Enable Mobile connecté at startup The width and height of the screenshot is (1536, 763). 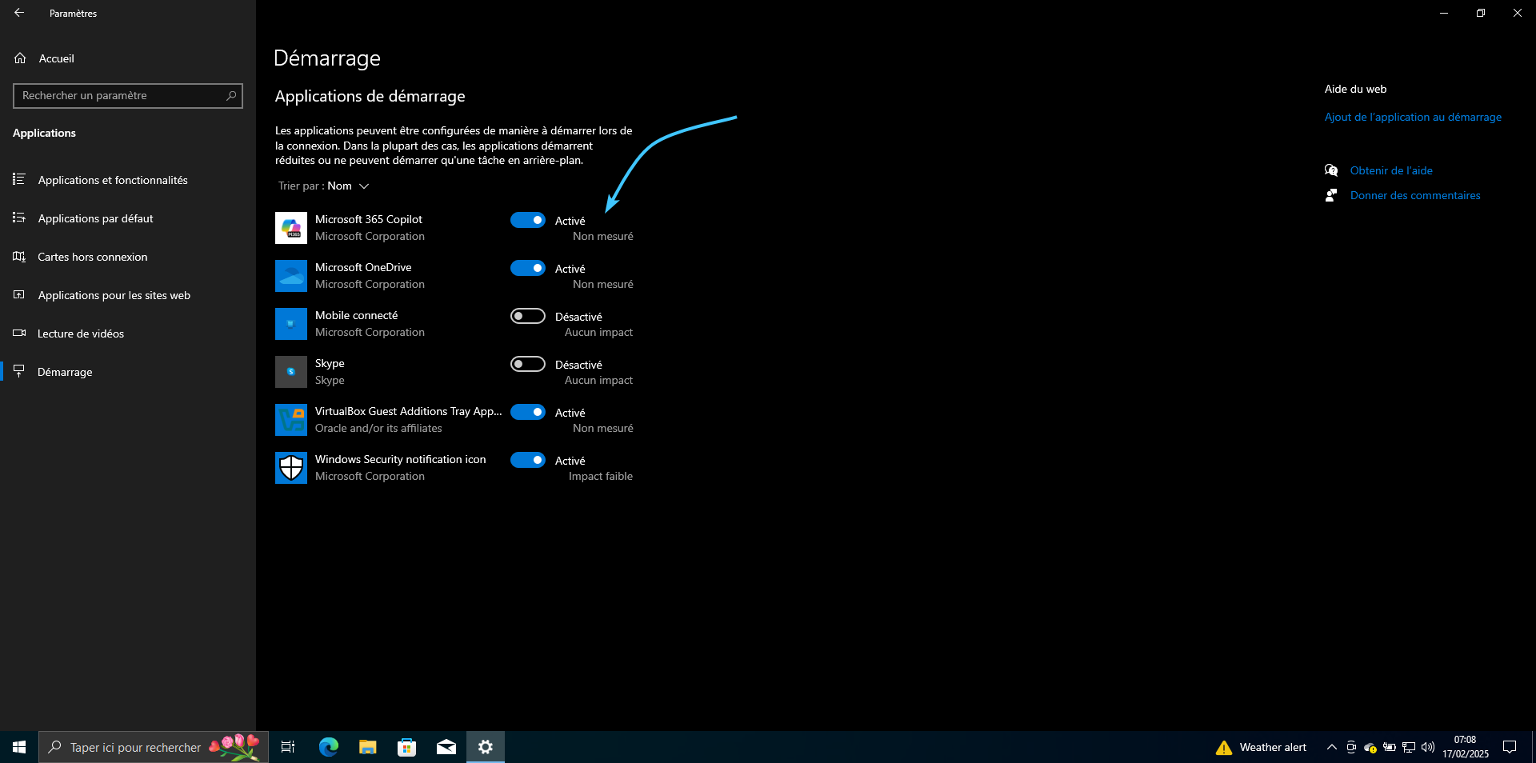click(528, 316)
